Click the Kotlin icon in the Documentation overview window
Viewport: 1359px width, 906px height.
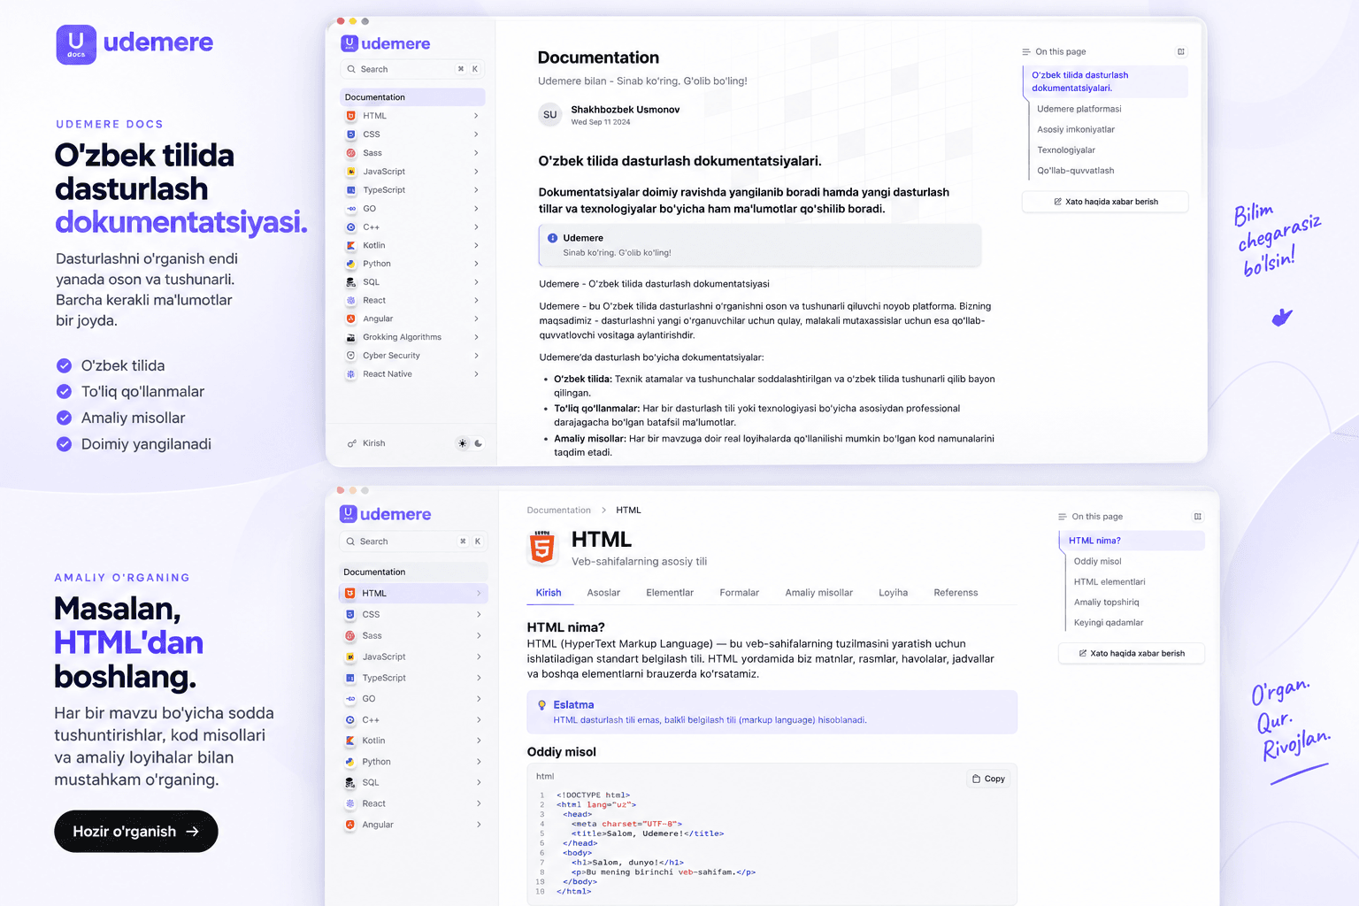pos(351,245)
